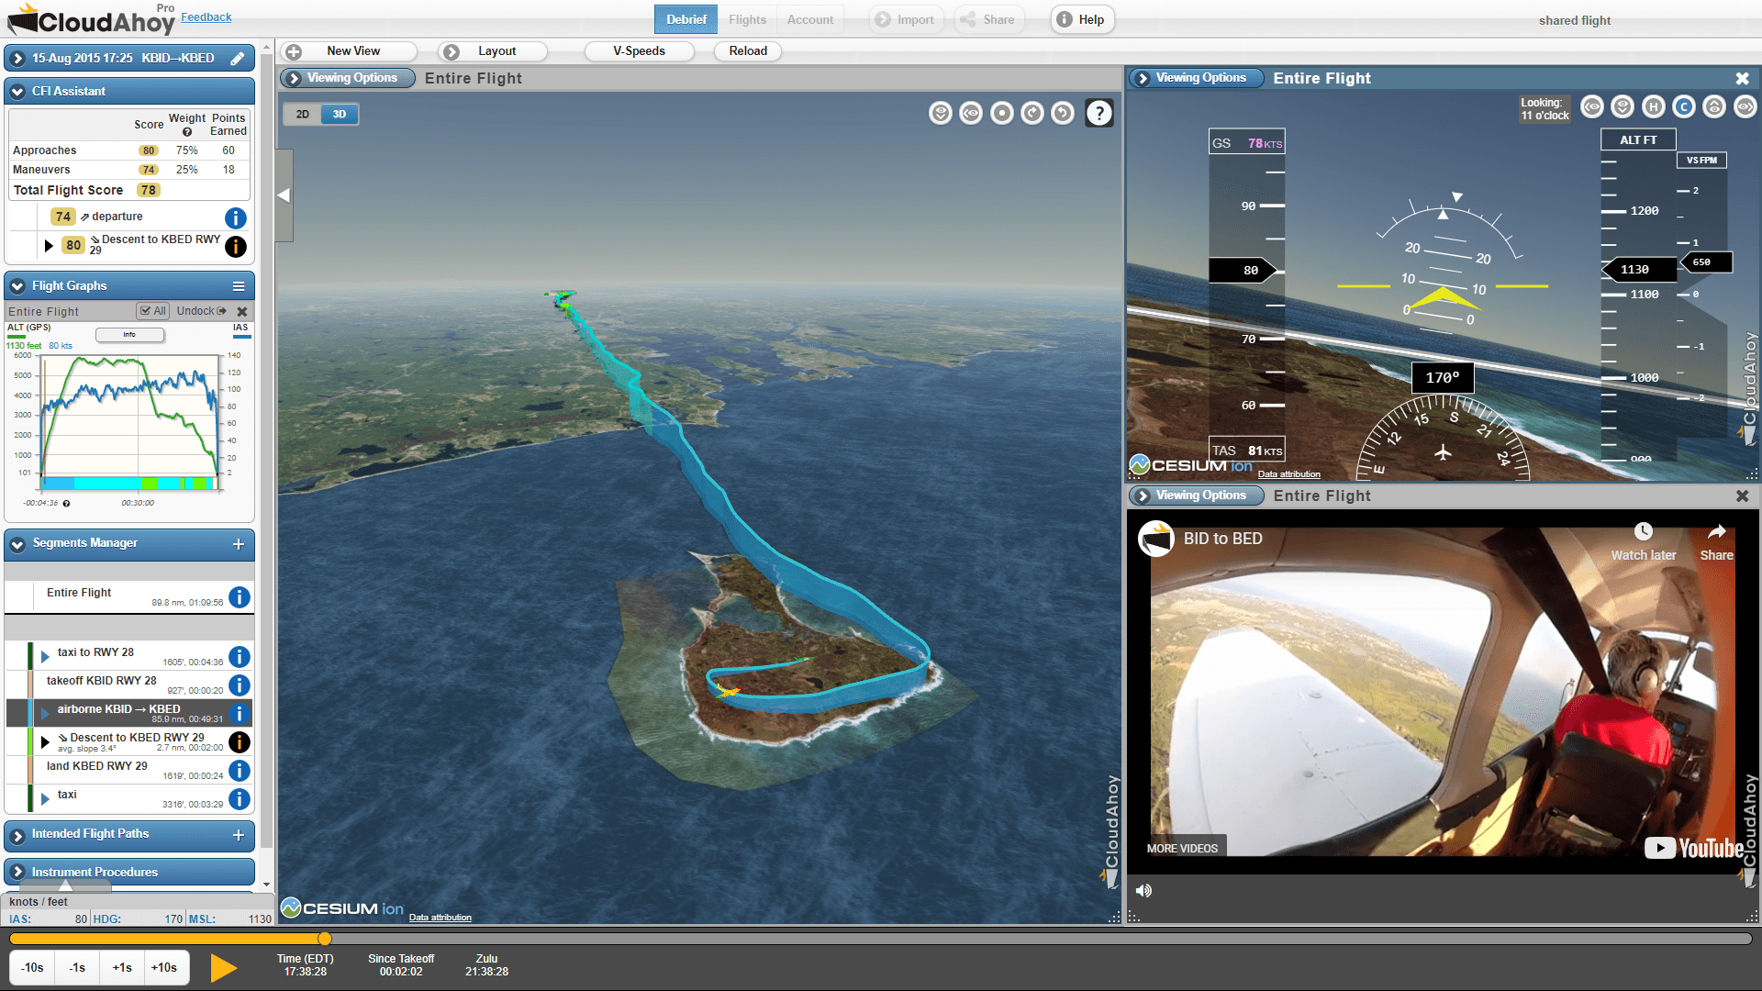Collapse the CFI Assistant panel
The height and width of the screenshot is (991, 1762).
pos(17,91)
